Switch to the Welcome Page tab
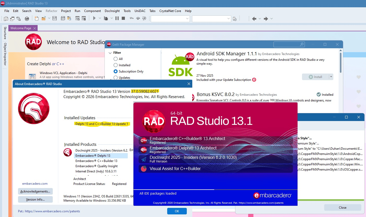This screenshot has width=366, height=217. [21, 28]
